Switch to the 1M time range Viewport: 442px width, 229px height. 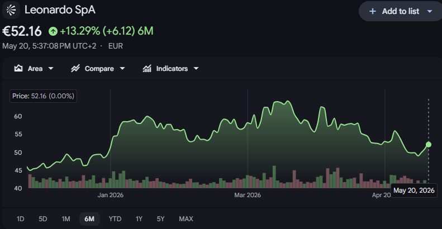click(x=66, y=219)
